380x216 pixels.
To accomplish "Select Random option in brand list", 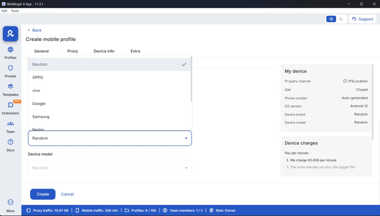I will (40, 64).
